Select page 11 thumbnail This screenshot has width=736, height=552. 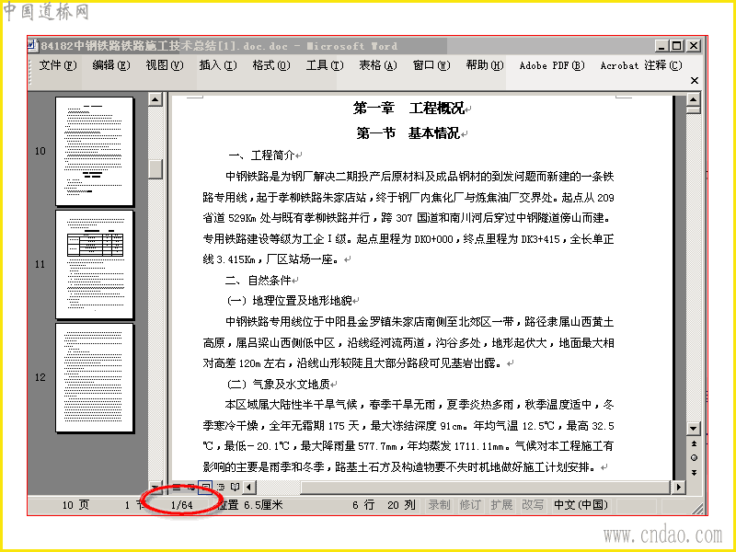(95, 265)
